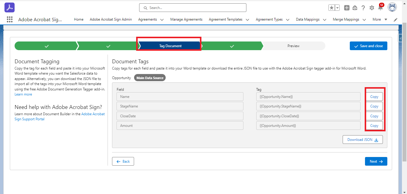Open the Learn more link

point(23,94)
